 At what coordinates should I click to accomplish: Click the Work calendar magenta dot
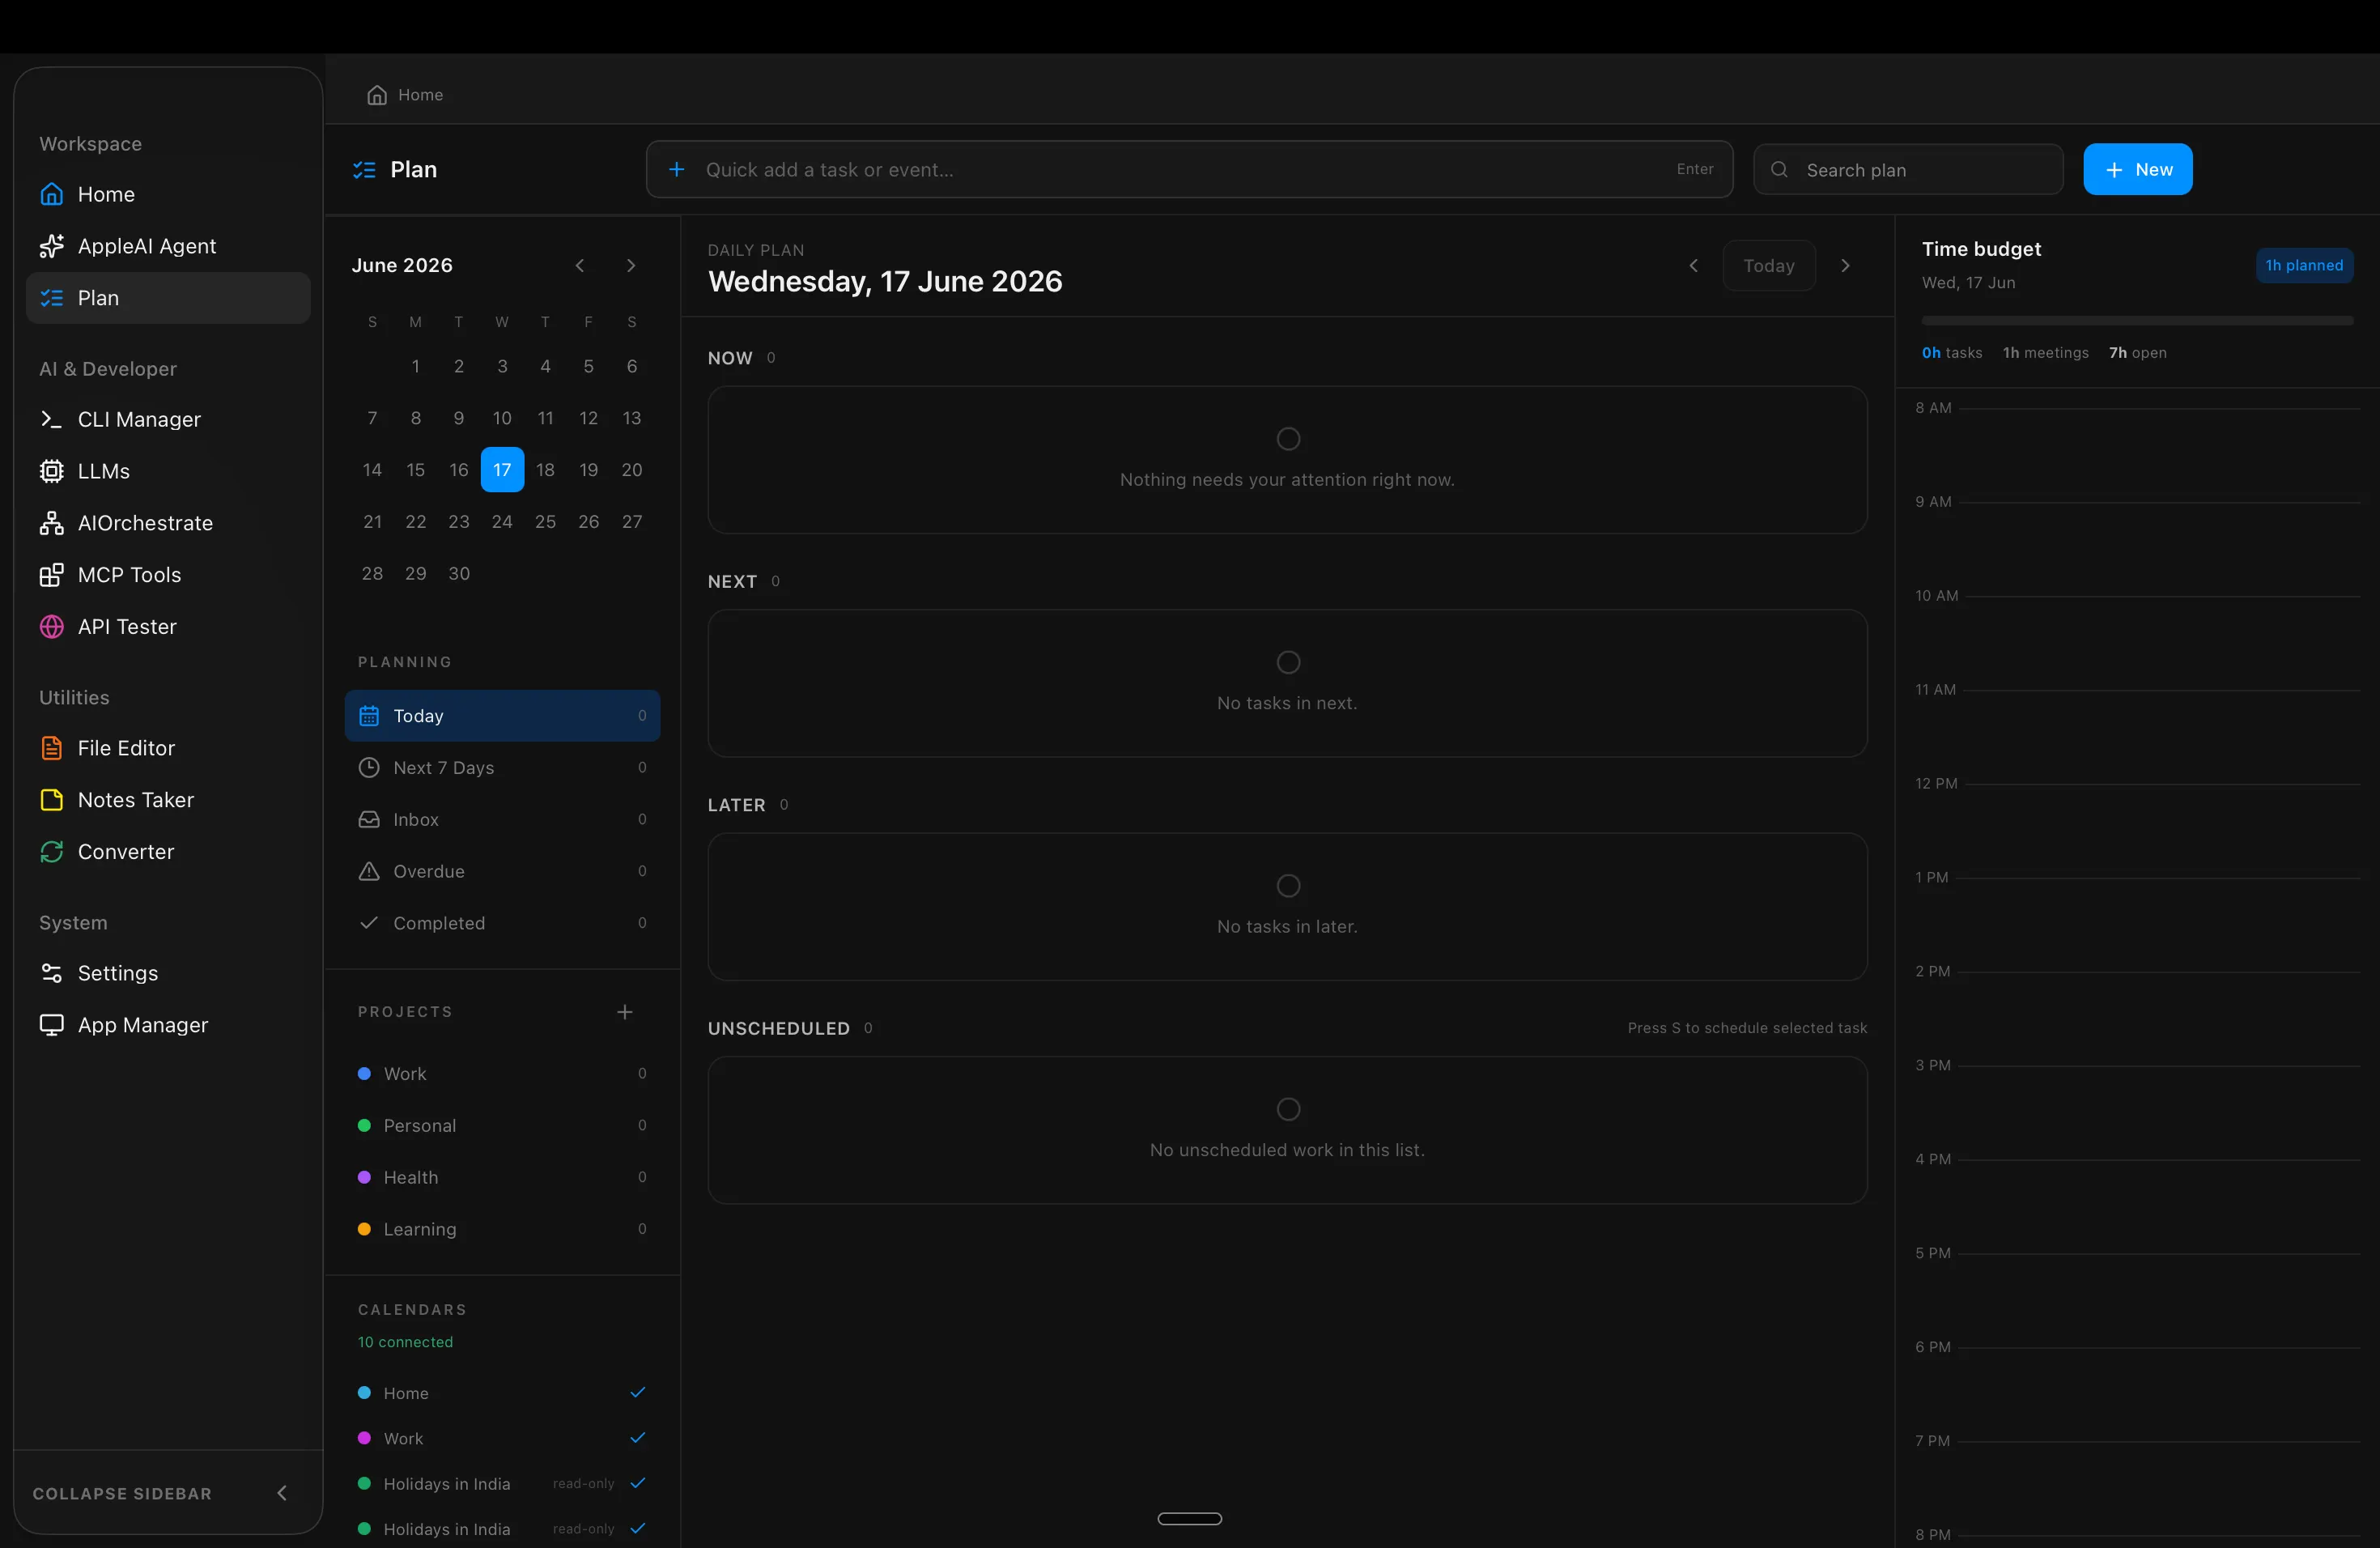click(x=364, y=1438)
